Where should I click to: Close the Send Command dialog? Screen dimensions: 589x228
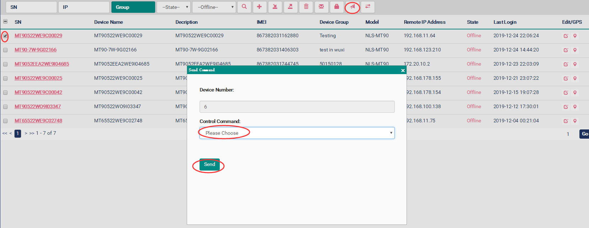(403, 71)
